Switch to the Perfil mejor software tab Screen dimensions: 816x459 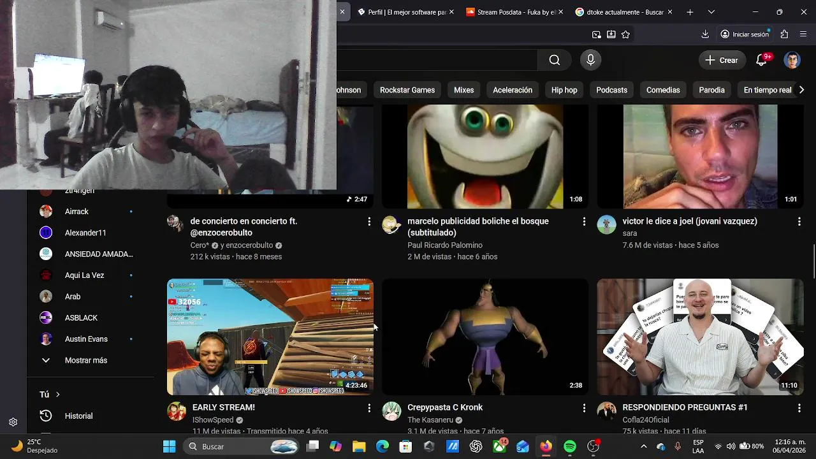coord(405,12)
